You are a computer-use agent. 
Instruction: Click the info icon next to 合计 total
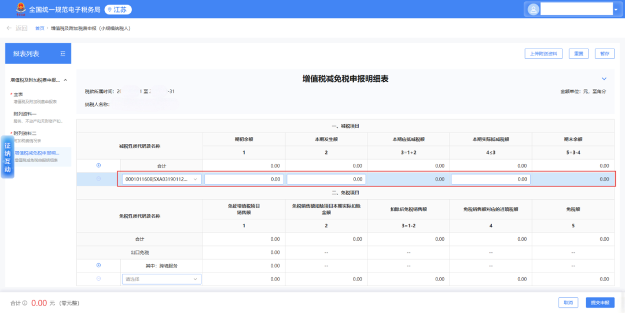tap(25, 303)
